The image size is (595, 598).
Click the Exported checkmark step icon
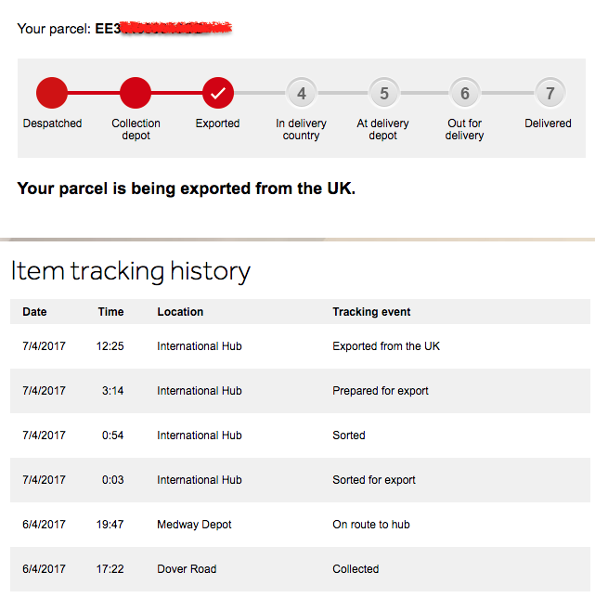(218, 93)
